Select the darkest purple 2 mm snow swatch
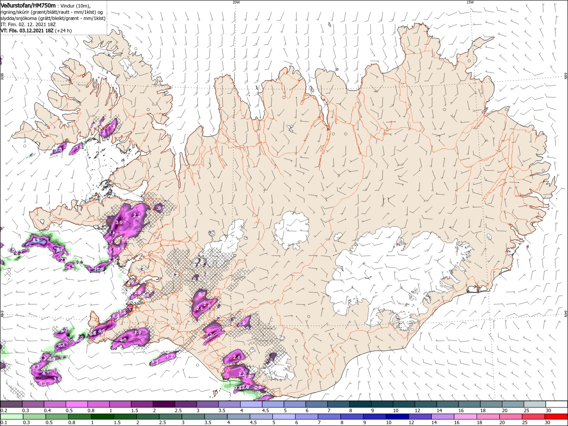This screenshot has width=568, height=426. (x=164, y=404)
